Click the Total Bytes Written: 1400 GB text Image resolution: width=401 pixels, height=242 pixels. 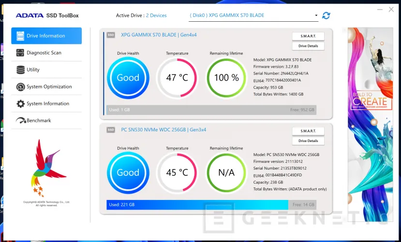[x=278, y=94]
